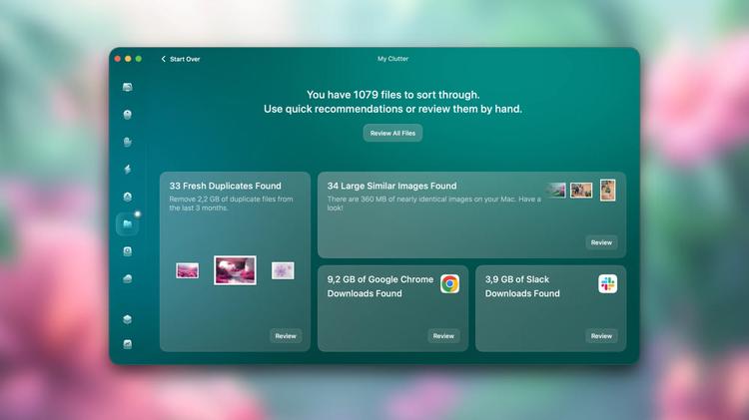
Task: Click the first similar image thumbnail
Action: pos(557,190)
